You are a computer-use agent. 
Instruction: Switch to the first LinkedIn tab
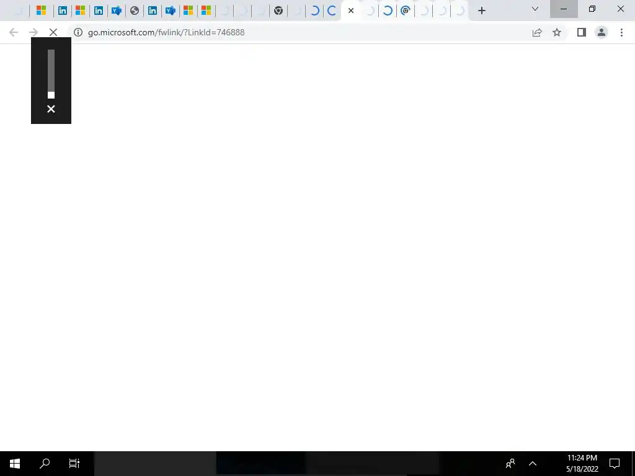(63, 11)
